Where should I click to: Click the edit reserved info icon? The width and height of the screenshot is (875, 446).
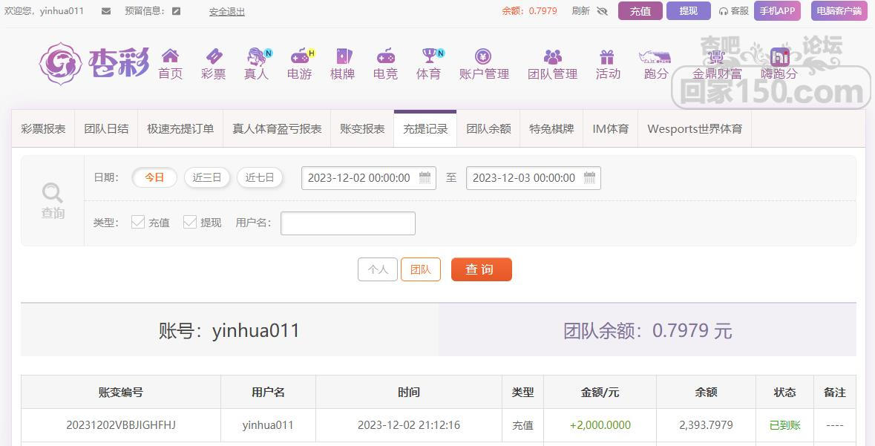(176, 11)
